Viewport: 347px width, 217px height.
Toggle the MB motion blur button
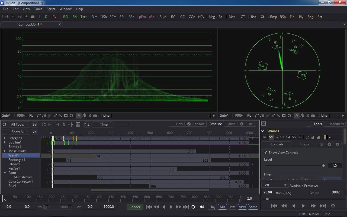pos(222,207)
